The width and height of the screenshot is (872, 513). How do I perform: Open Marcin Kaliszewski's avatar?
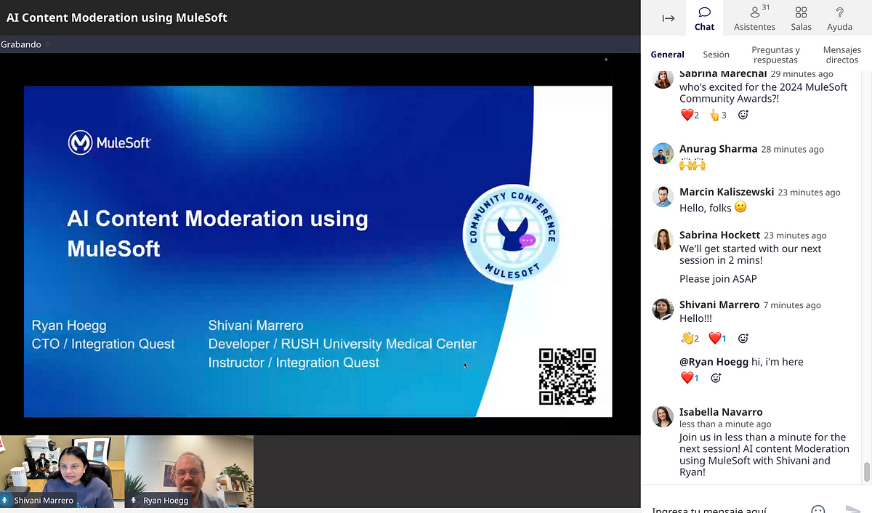coord(663,197)
